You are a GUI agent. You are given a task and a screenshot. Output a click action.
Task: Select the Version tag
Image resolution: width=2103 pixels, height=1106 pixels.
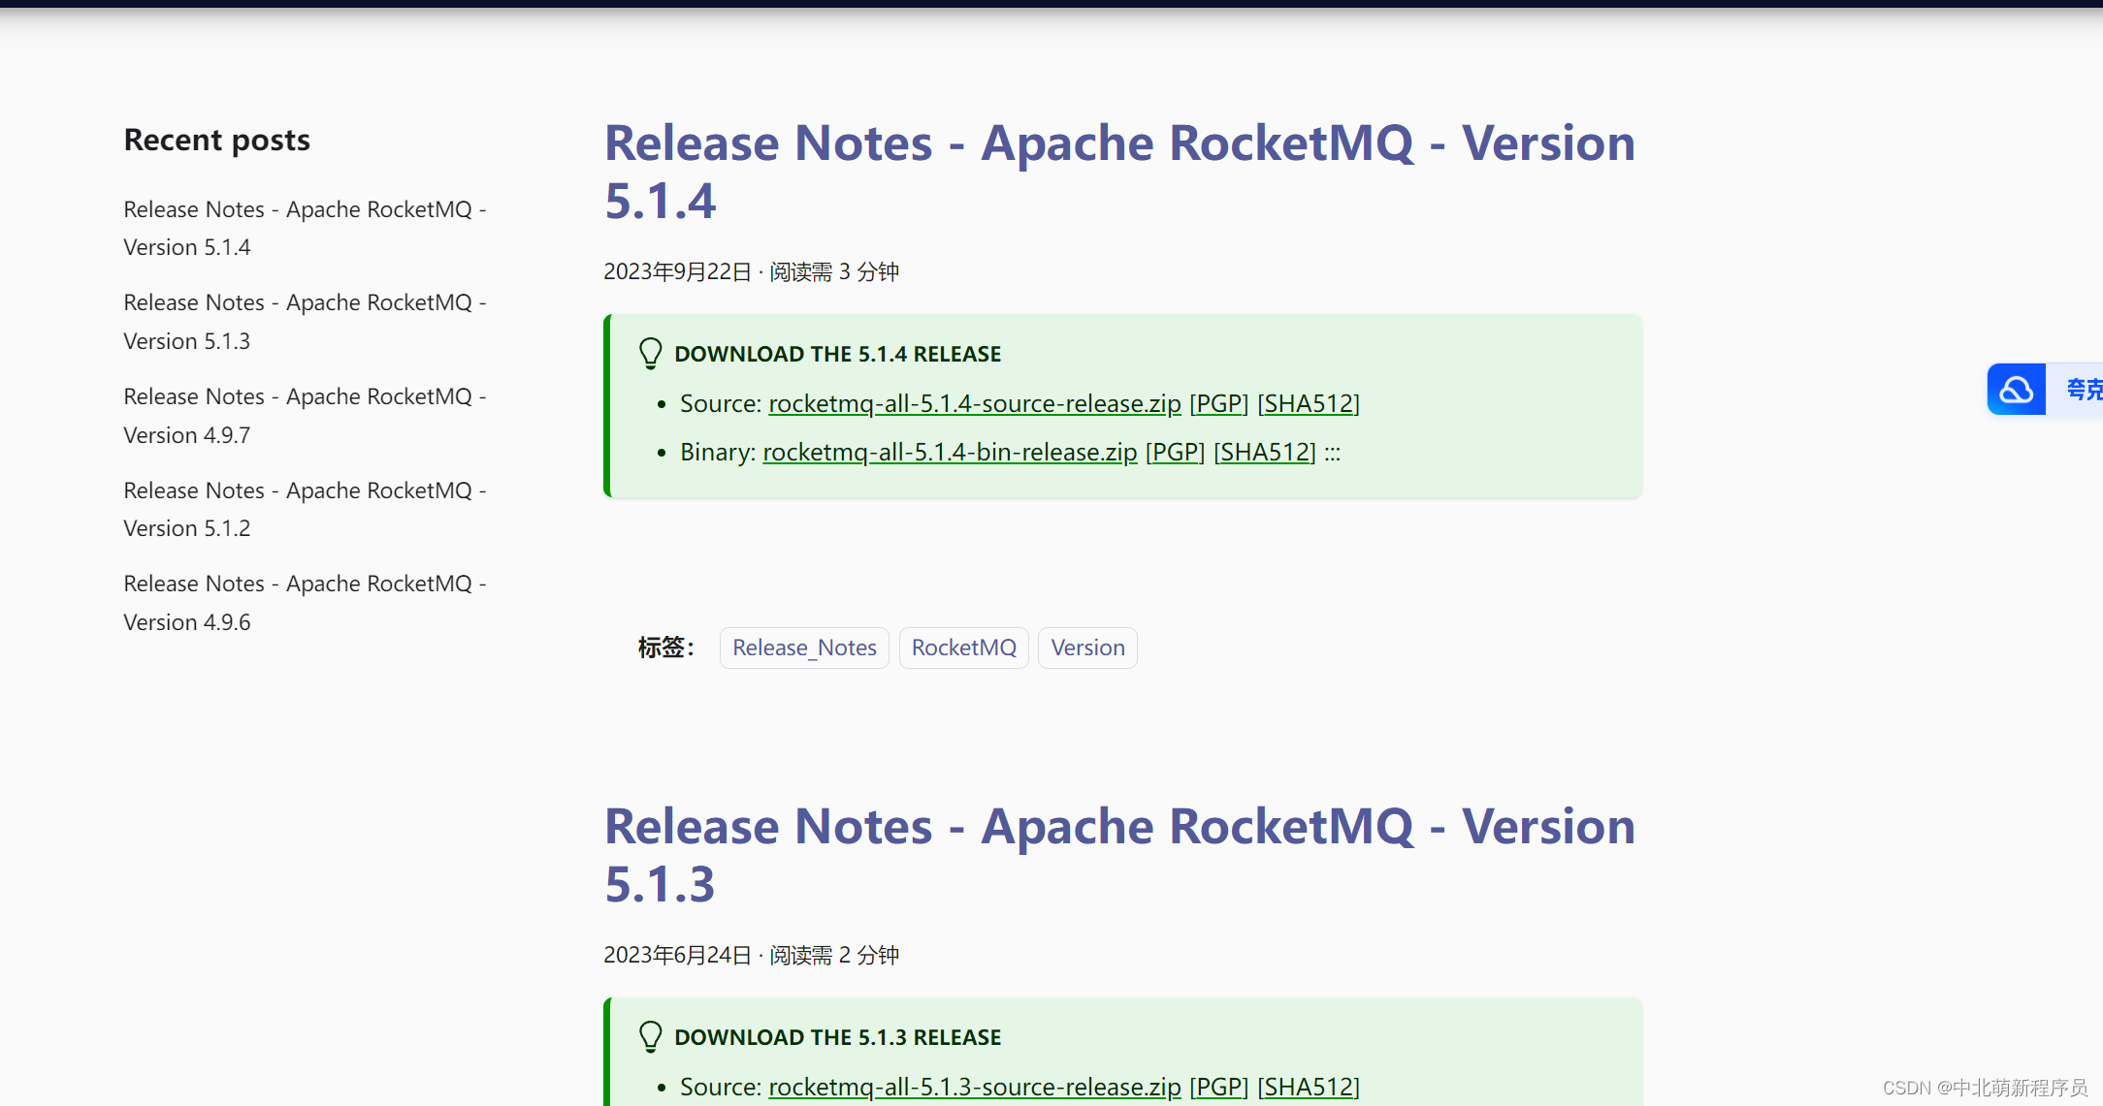click(1087, 648)
